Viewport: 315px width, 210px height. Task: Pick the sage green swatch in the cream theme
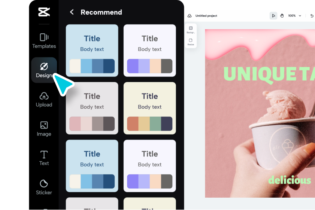click(x=155, y=124)
